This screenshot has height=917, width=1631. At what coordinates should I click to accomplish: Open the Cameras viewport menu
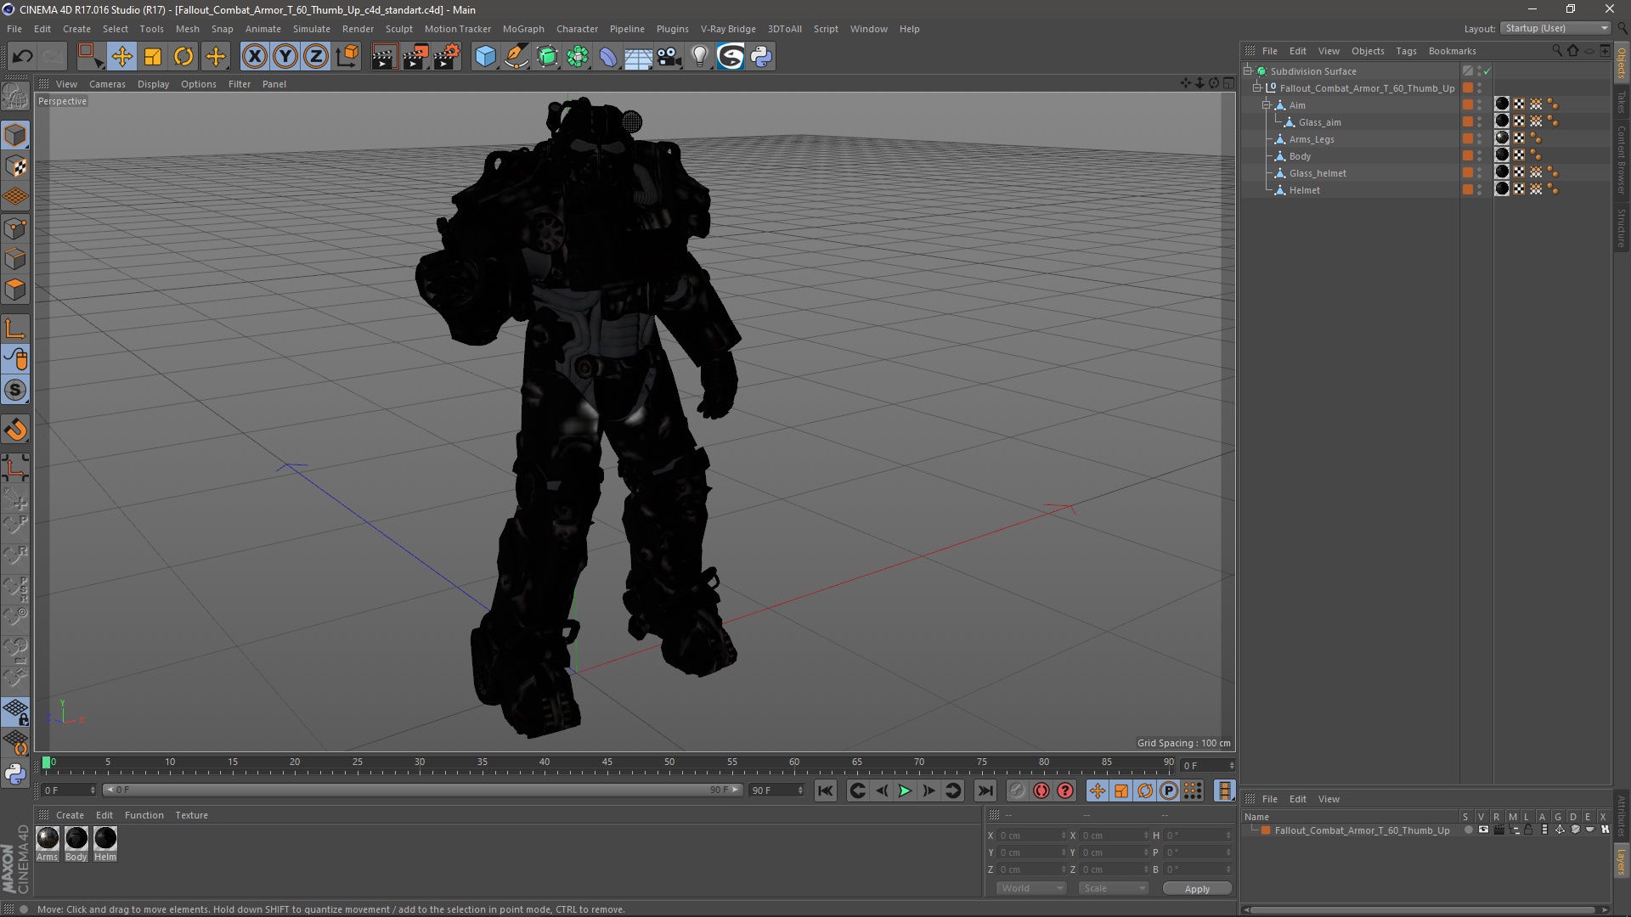[107, 84]
